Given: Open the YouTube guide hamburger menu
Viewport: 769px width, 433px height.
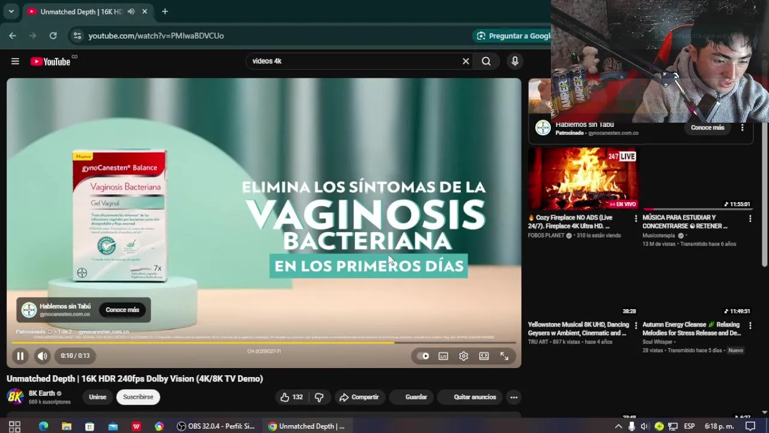Looking at the screenshot, I should tap(15, 61).
